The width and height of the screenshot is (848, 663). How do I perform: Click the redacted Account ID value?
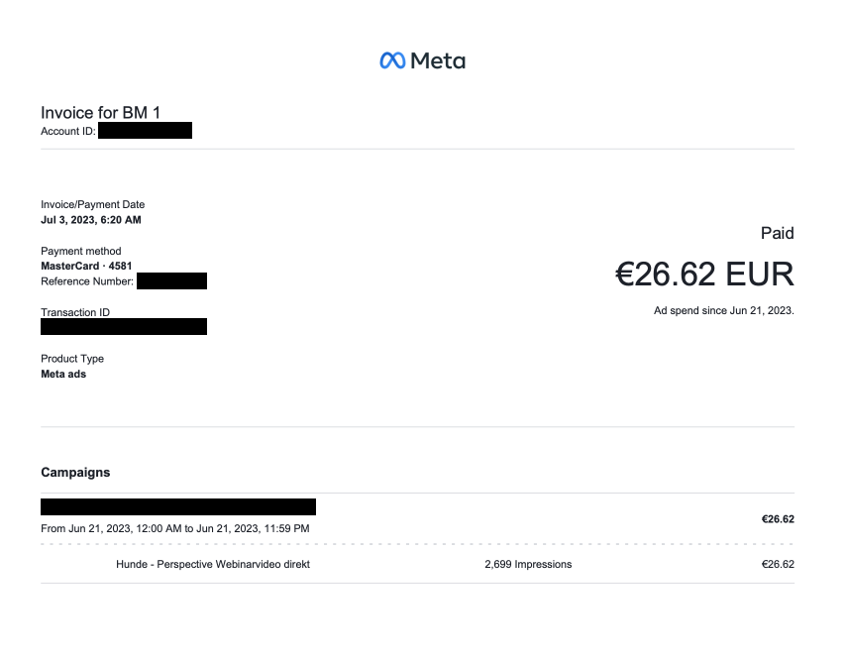point(145,131)
